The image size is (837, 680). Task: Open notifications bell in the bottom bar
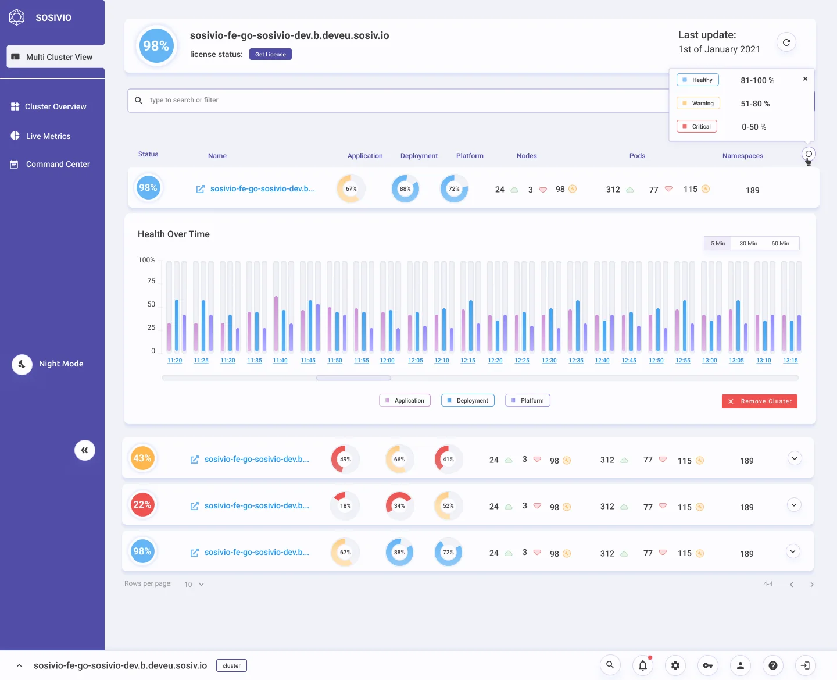[643, 665]
